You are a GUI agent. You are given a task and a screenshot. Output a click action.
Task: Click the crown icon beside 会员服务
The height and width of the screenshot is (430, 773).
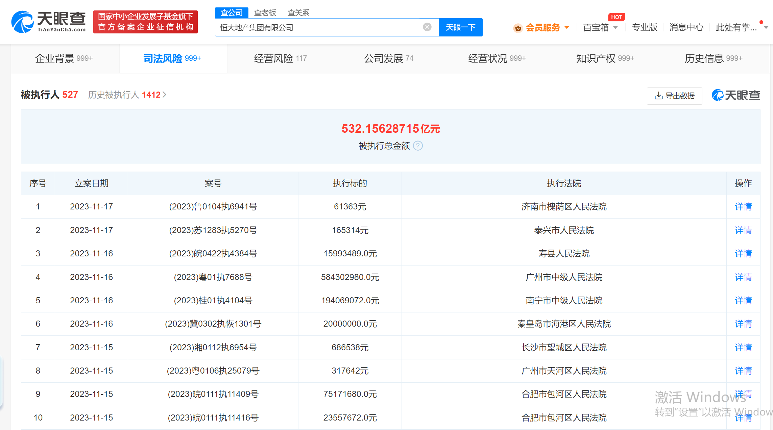pos(518,28)
